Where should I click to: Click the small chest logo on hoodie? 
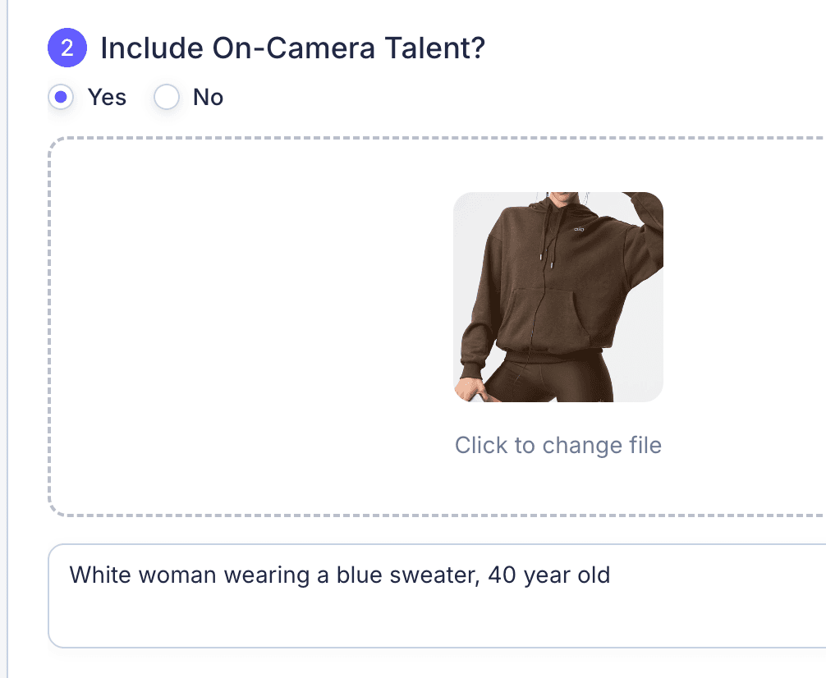[578, 231]
